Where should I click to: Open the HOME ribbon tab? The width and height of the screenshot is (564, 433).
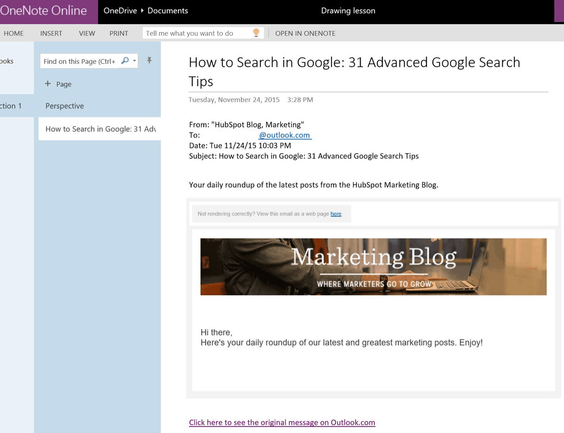14,34
